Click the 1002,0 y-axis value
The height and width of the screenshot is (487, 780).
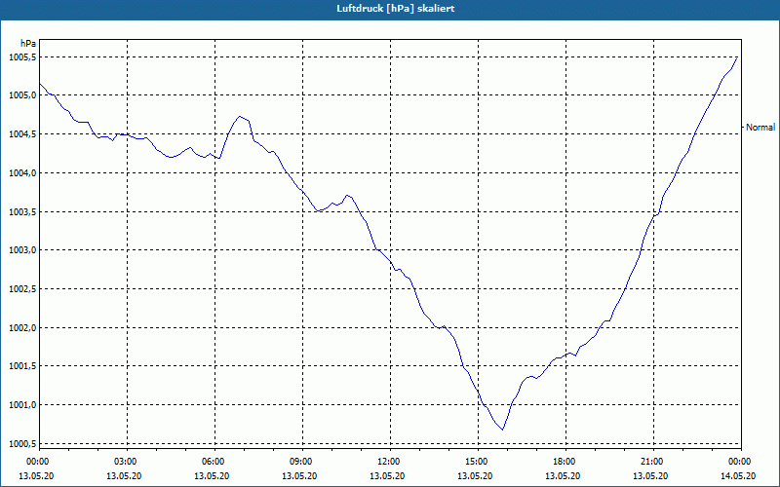point(21,327)
